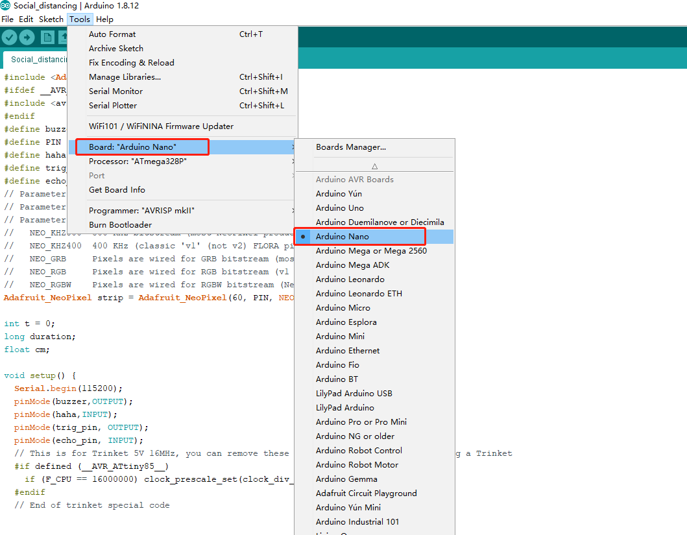Select the Arduino Leonardo board
Viewport: 687px width, 535px height.
point(374,279)
